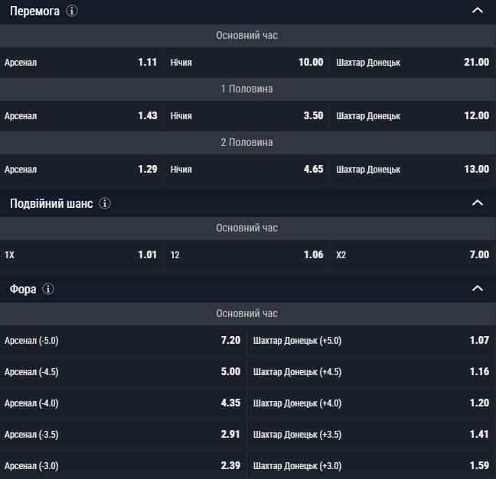Select Арсенал full-time win at 1.11

pyautogui.click(x=81, y=63)
